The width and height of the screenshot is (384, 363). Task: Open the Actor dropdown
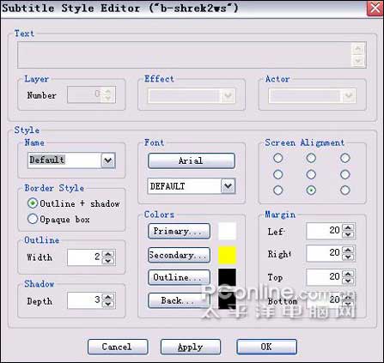point(349,96)
